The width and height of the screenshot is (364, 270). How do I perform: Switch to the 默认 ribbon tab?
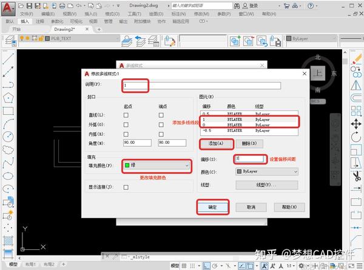click(x=10, y=21)
